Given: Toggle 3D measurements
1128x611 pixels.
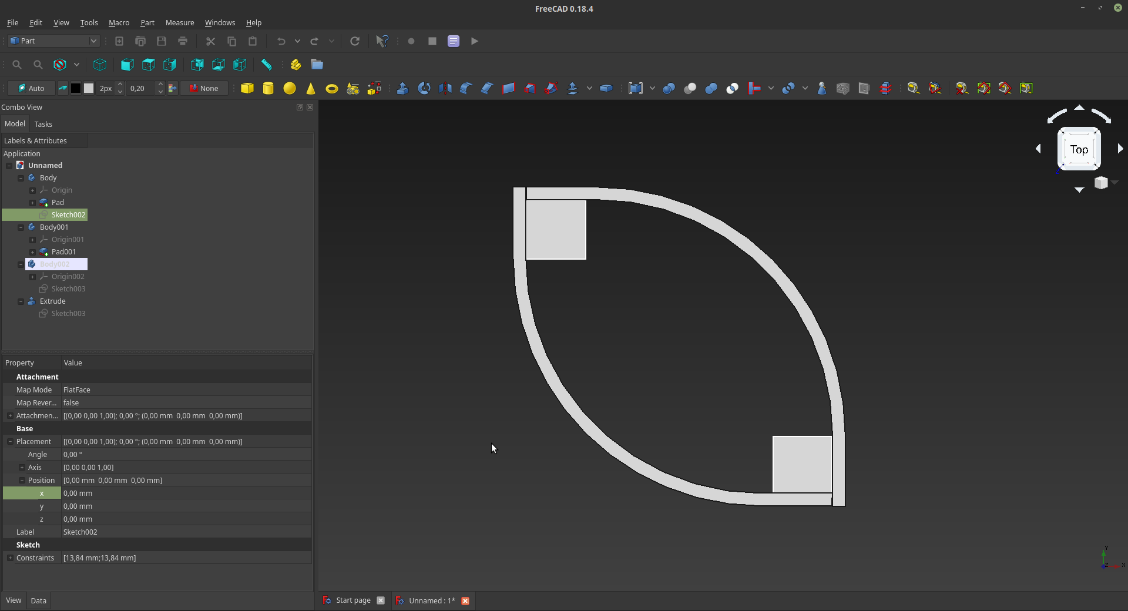Looking at the screenshot, I should pos(1005,88).
